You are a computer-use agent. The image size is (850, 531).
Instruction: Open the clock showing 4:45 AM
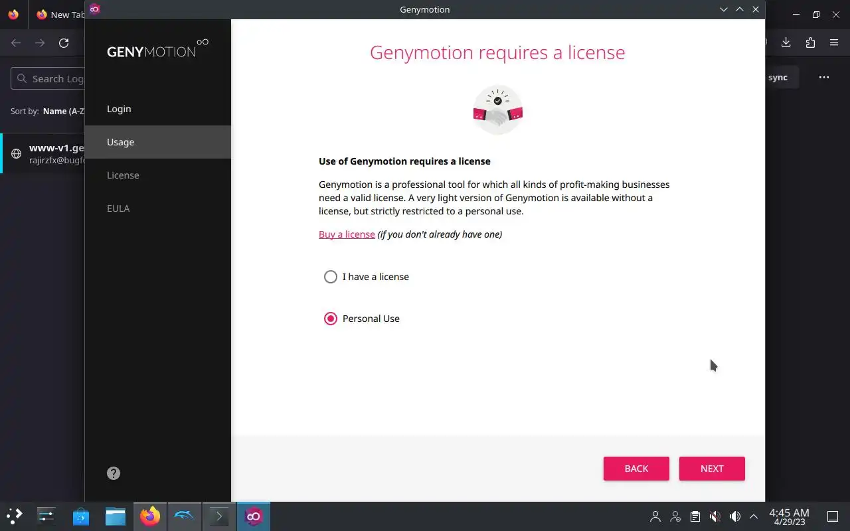(x=789, y=516)
